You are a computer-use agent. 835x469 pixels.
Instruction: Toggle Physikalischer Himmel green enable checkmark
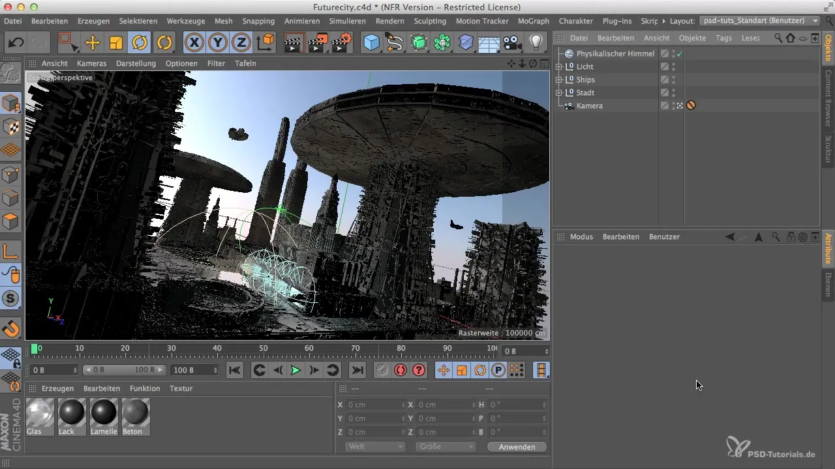680,53
